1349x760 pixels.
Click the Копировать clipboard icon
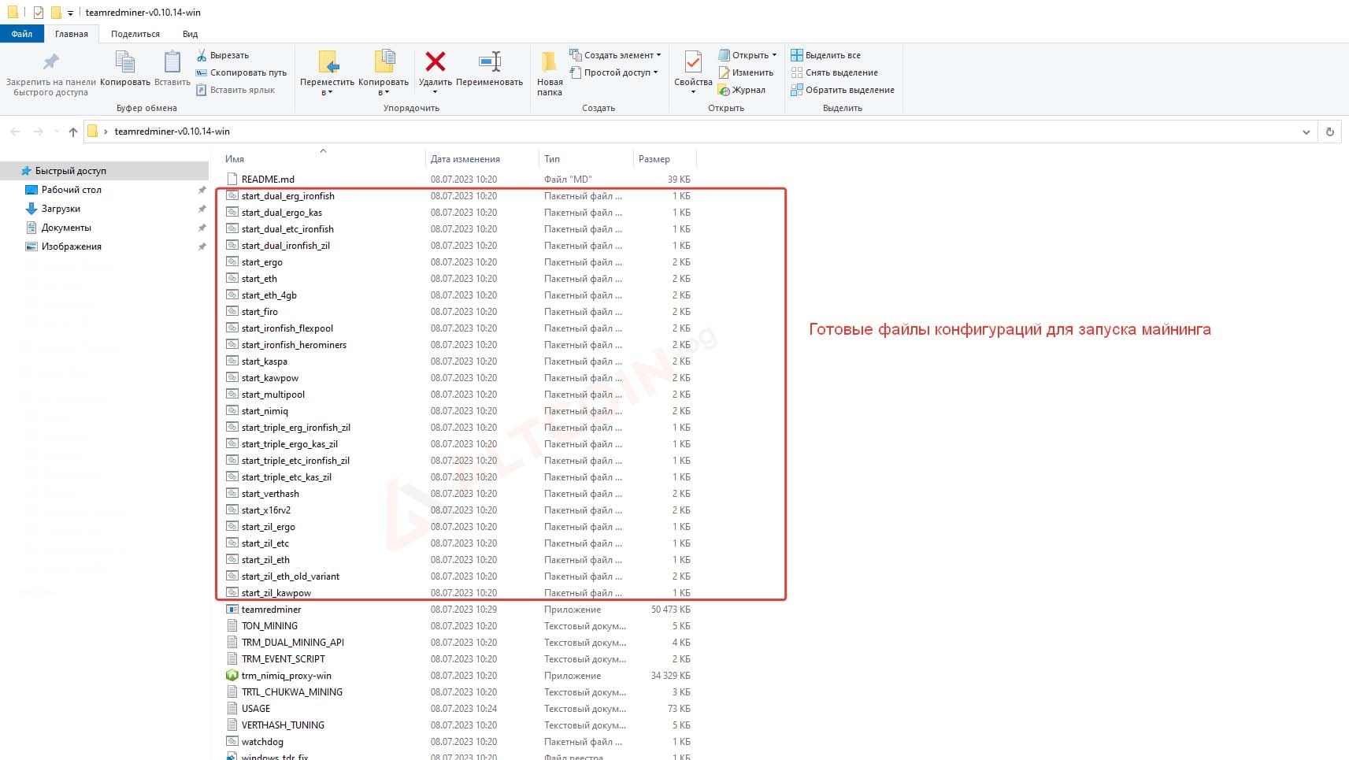[x=125, y=62]
